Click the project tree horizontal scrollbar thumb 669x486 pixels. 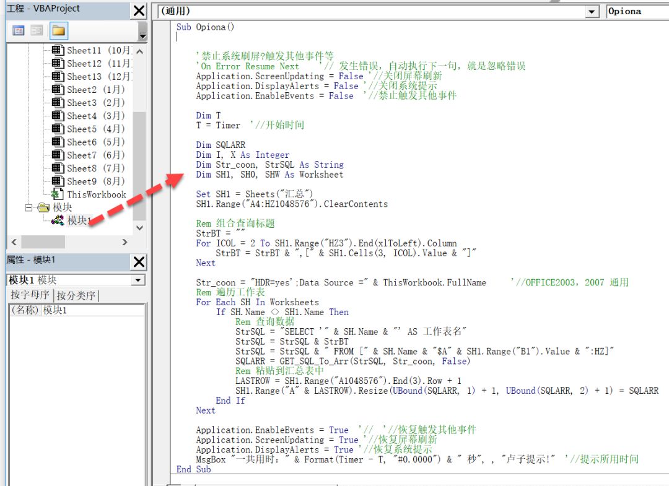tap(43, 242)
